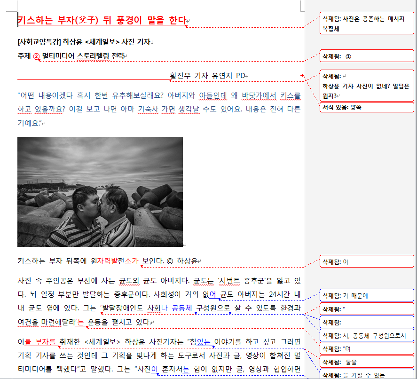Click the balloon '하상윤 기자 사진이 없네?'
This screenshot has width=417, height=379.
[367, 86]
